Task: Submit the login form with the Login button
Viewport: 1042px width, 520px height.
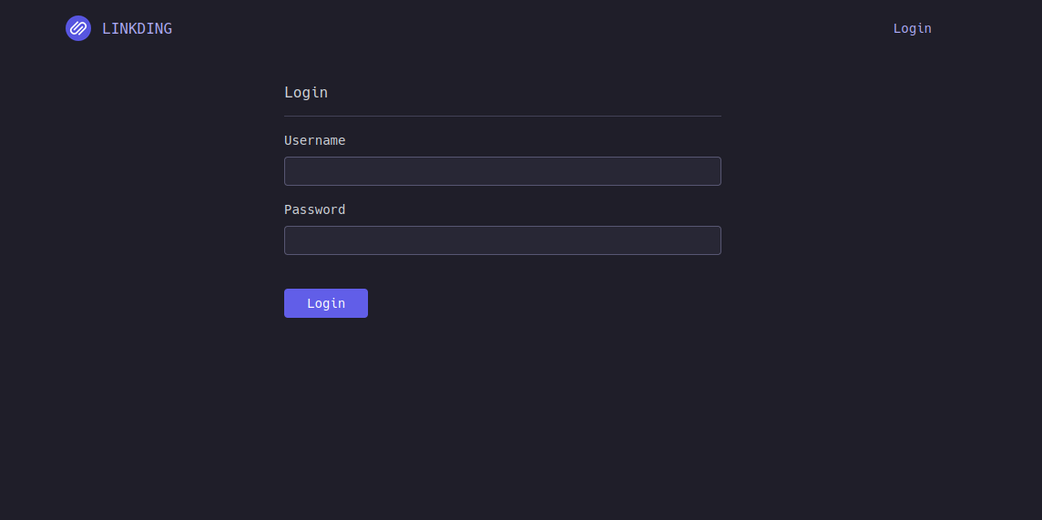Action: click(x=325, y=303)
